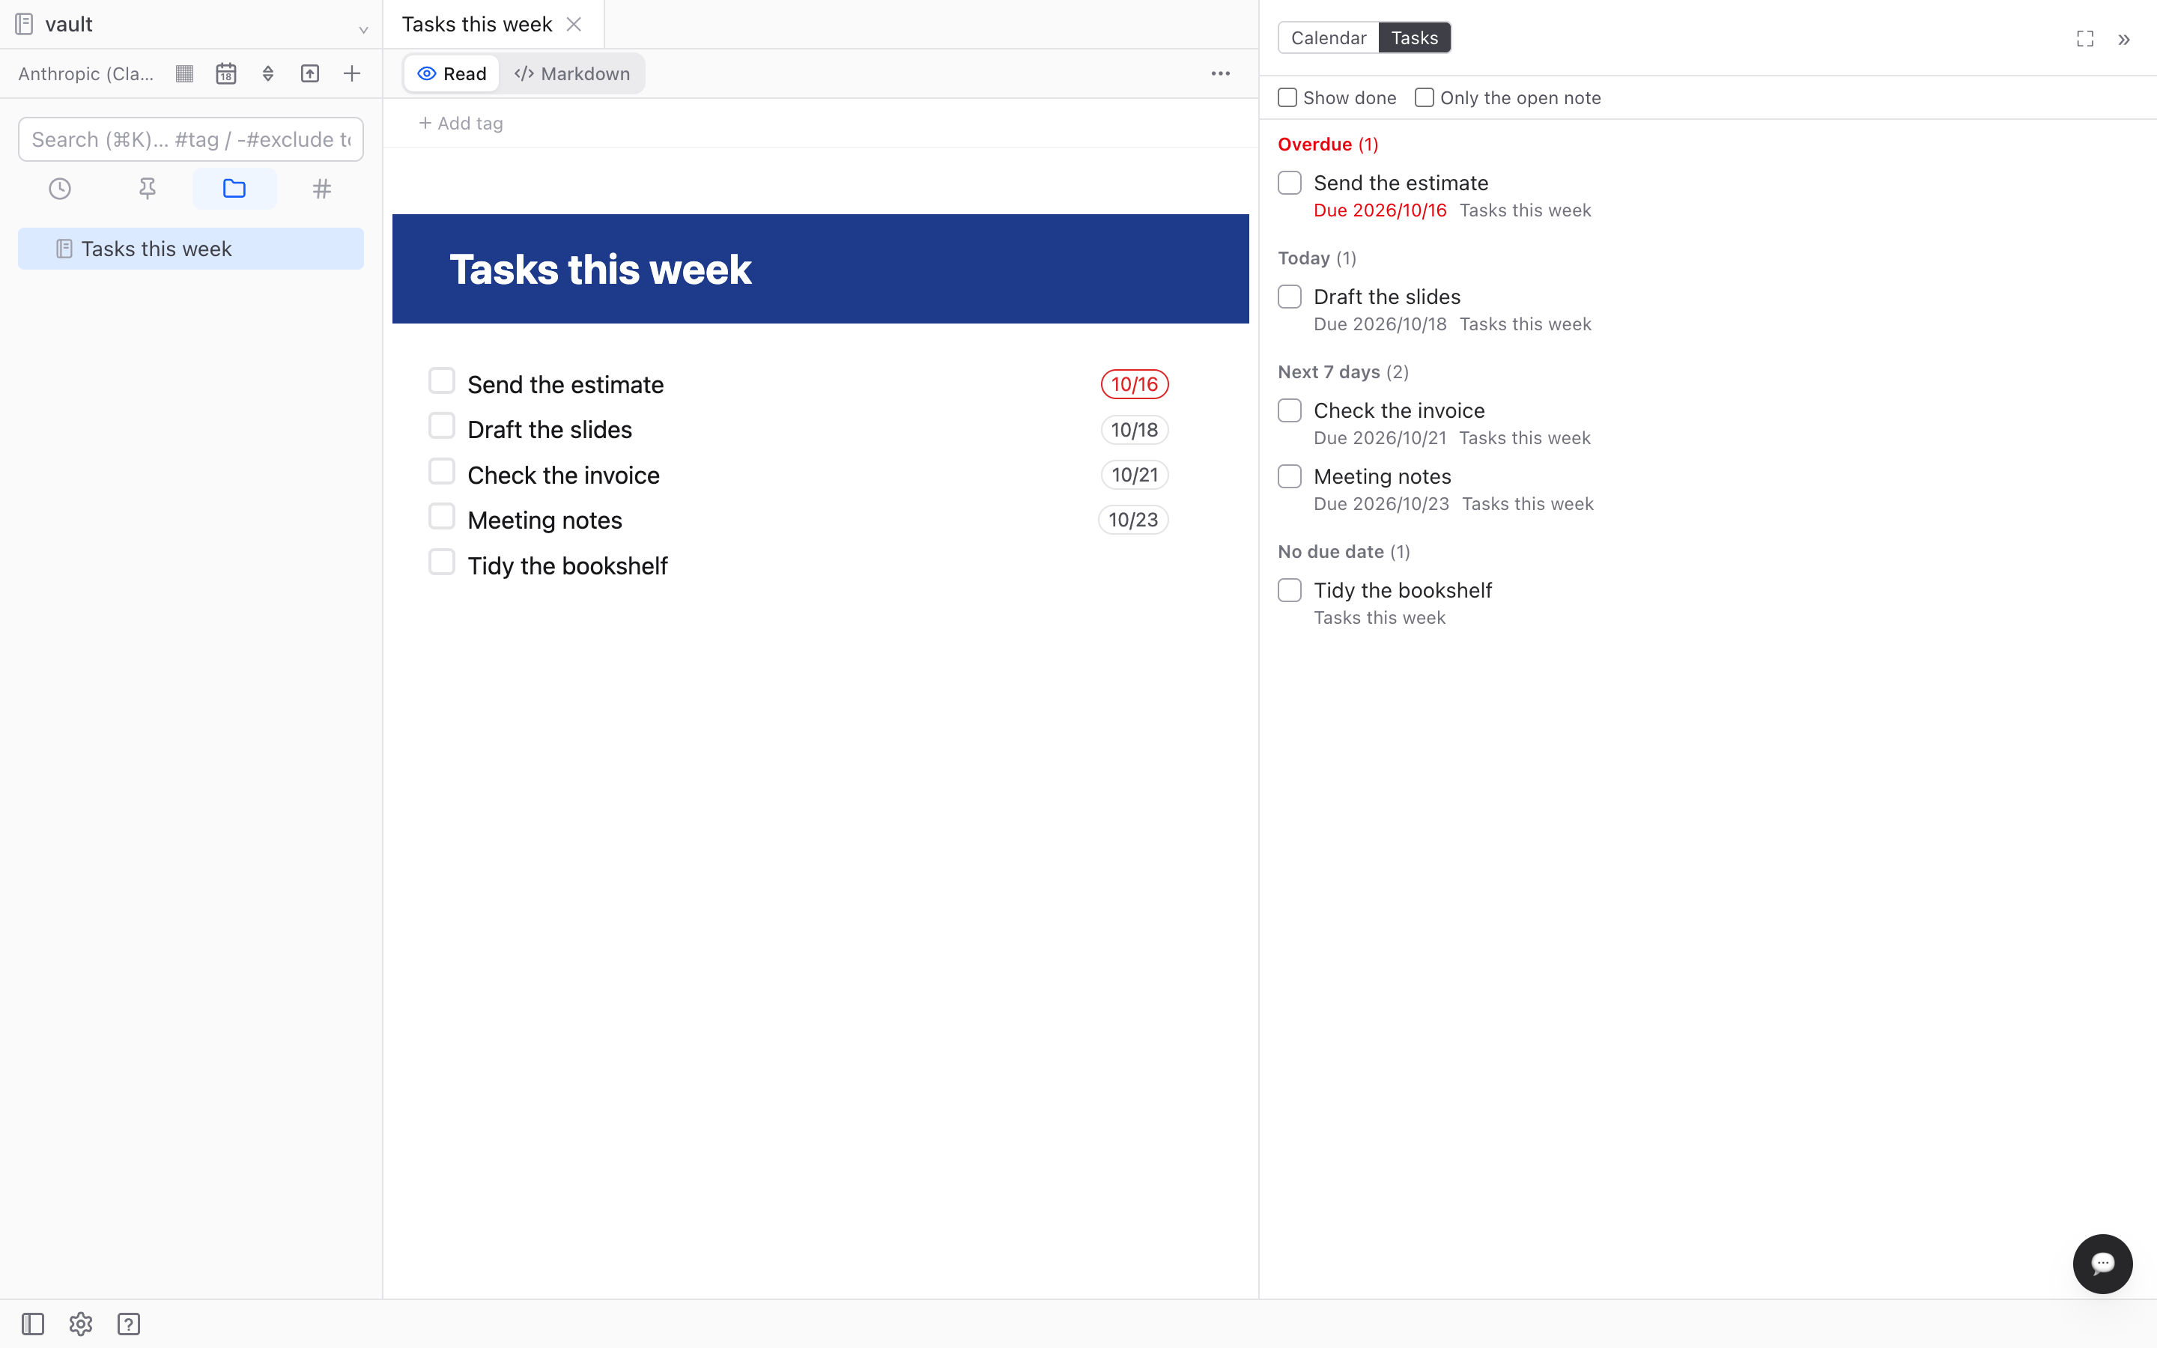The height and width of the screenshot is (1348, 2157).
Task: Open the chat bubble button
Action: point(2102,1263)
